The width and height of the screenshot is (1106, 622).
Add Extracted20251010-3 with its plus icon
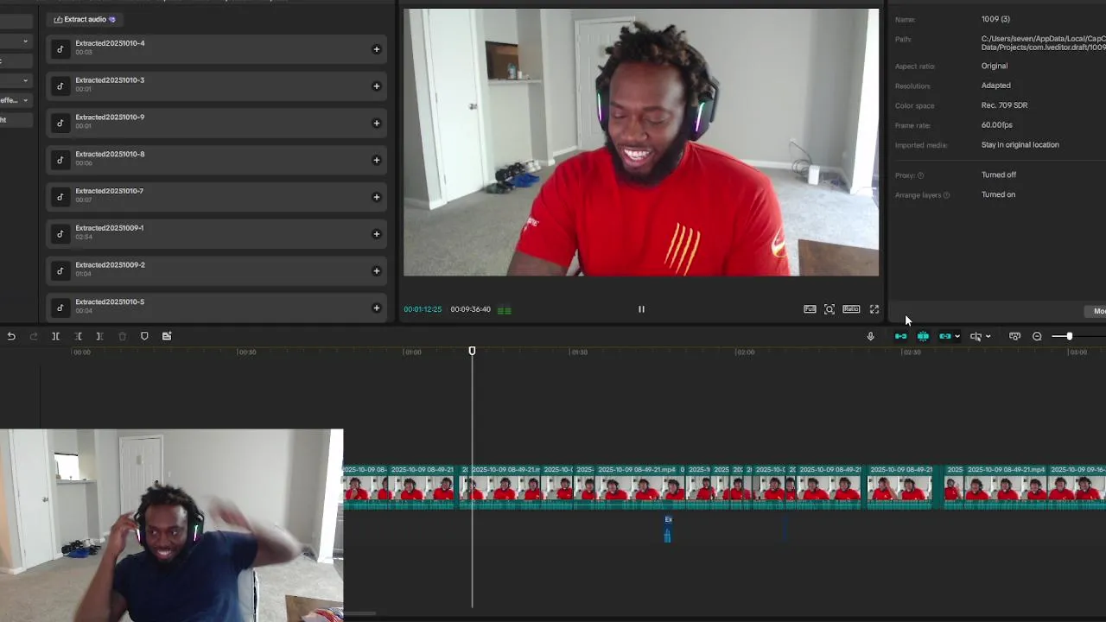pos(376,86)
